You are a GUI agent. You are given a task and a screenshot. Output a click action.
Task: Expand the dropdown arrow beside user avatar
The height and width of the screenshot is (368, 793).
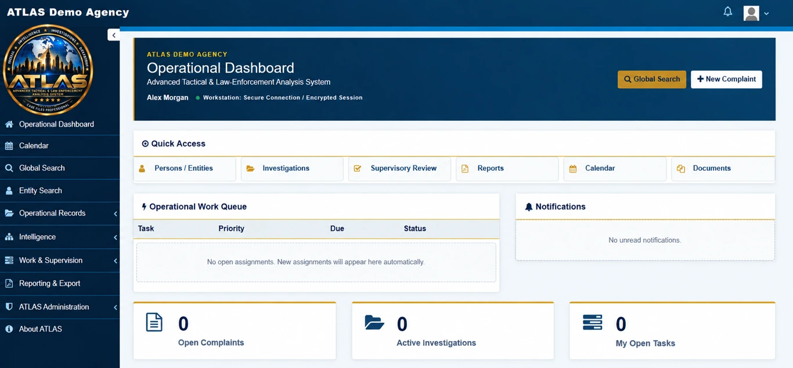click(x=766, y=13)
